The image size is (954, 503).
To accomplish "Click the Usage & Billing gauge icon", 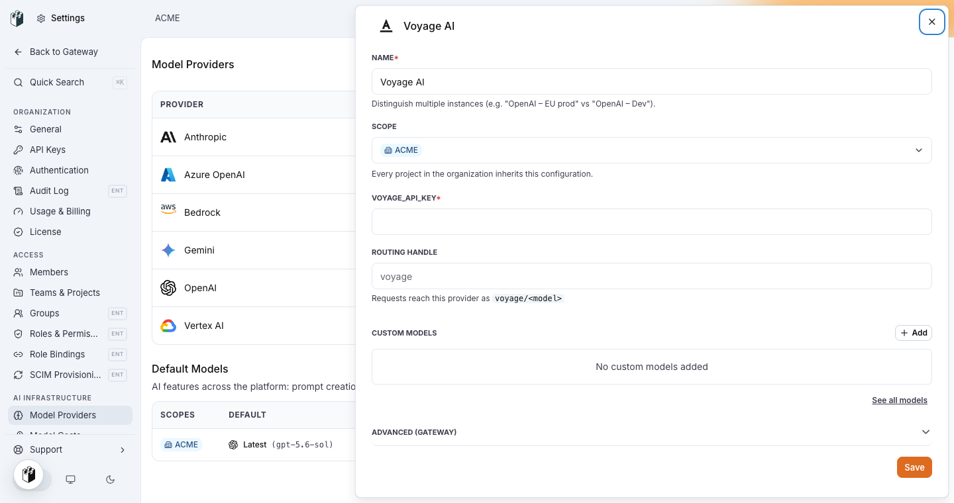I will click(x=19, y=211).
